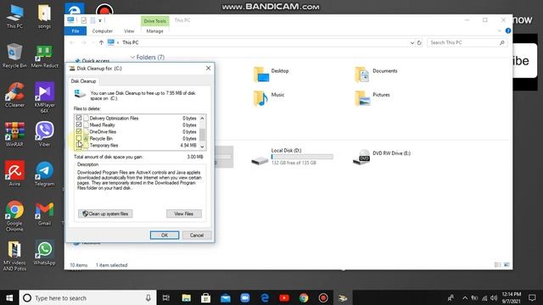Open address bar history dropdown
The height and width of the screenshot is (305, 543).
(412, 43)
